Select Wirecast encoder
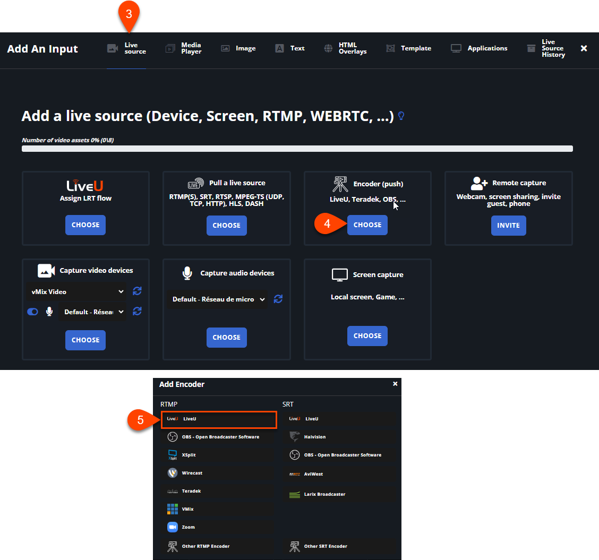This screenshot has height=560, width=599. pos(219,473)
